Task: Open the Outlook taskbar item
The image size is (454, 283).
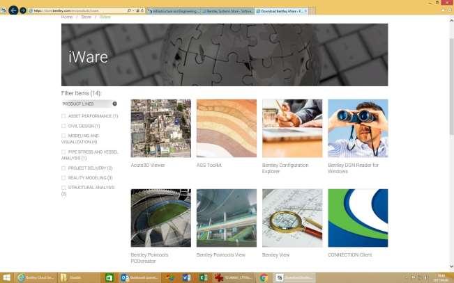Action: point(139,278)
